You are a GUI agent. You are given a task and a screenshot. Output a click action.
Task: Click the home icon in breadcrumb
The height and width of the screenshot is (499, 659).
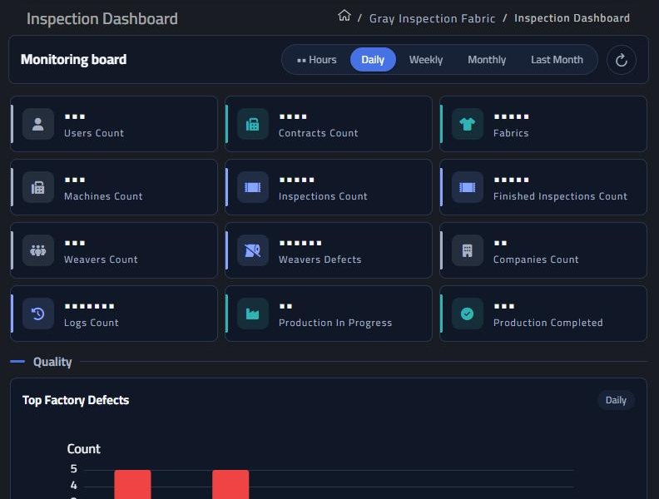tap(344, 16)
